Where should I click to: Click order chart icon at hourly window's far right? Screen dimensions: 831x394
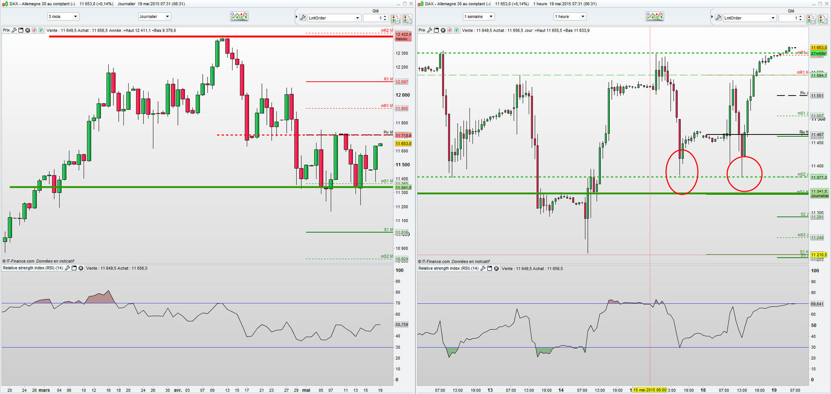[x=822, y=19]
